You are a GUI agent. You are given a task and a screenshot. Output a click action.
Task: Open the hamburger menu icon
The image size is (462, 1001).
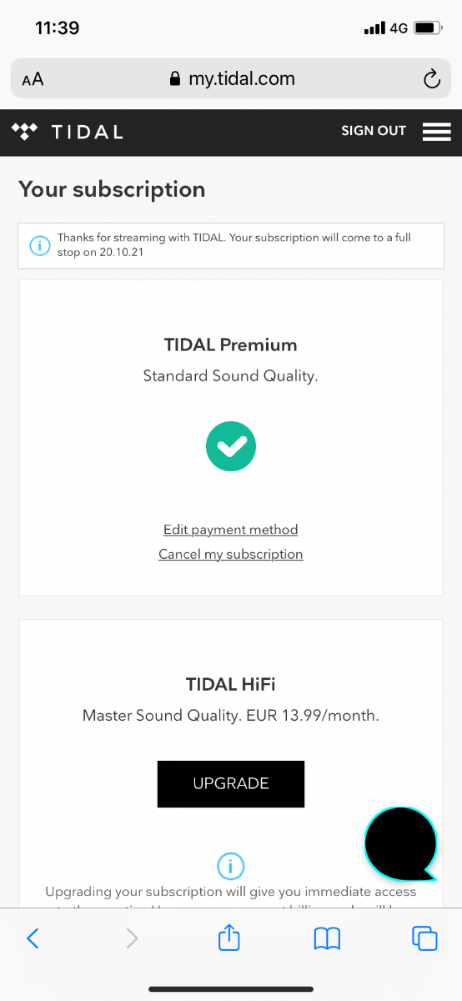(x=437, y=132)
